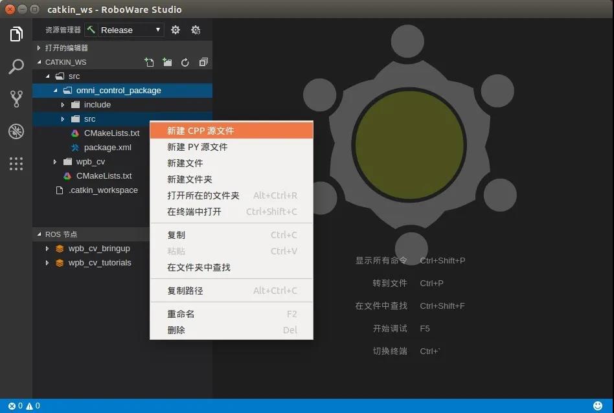614x413 pixels.
Task: Open the Search view in activity bar
Action: (x=16, y=67)
